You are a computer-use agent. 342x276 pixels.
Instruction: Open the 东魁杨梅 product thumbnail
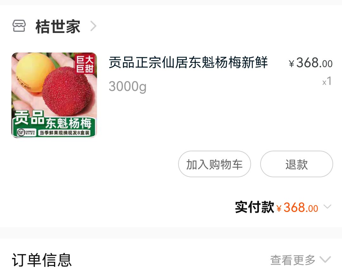point(54,95)
